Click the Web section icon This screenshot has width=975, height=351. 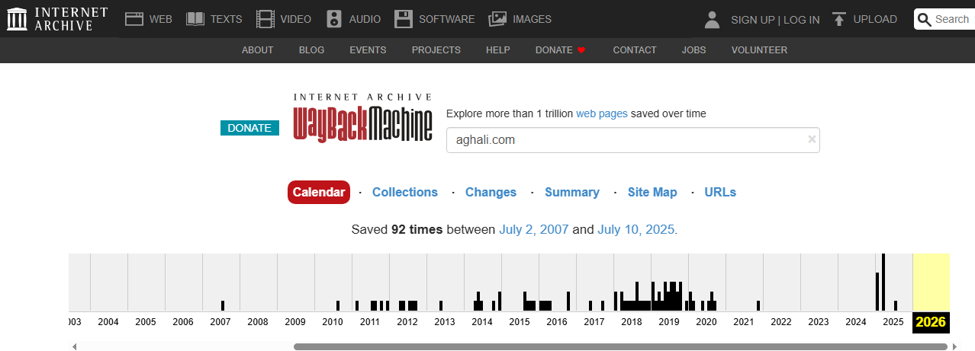[134, 19]
